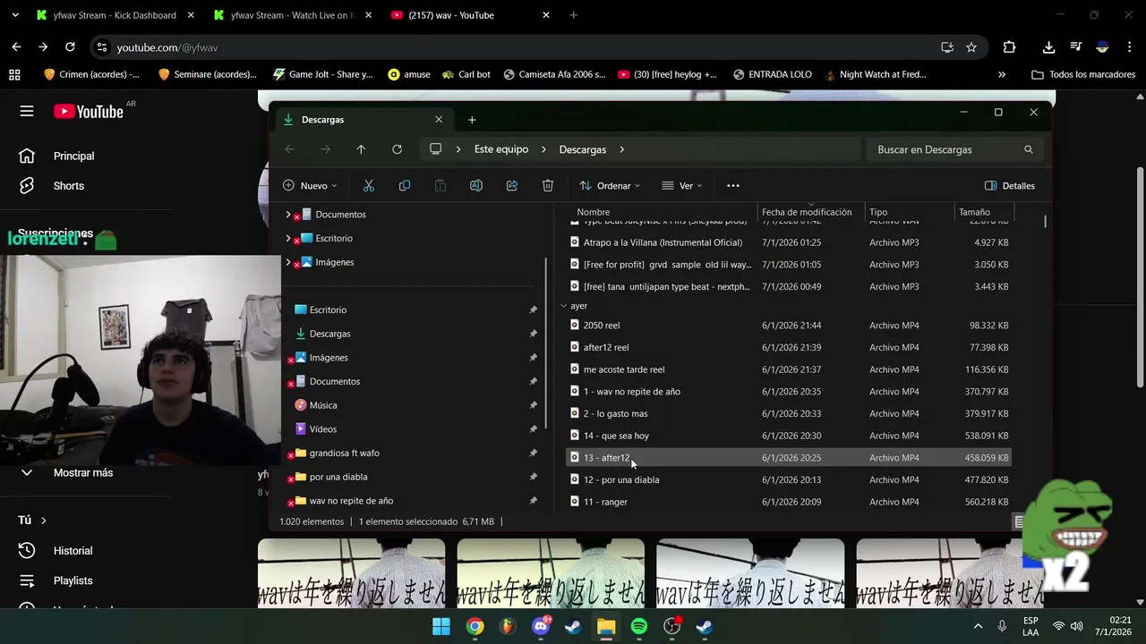Viewport: 1146px width, 644px height.
Task: Open the Chrome apps grid in bookmarks bar
Action: (14, 74)
